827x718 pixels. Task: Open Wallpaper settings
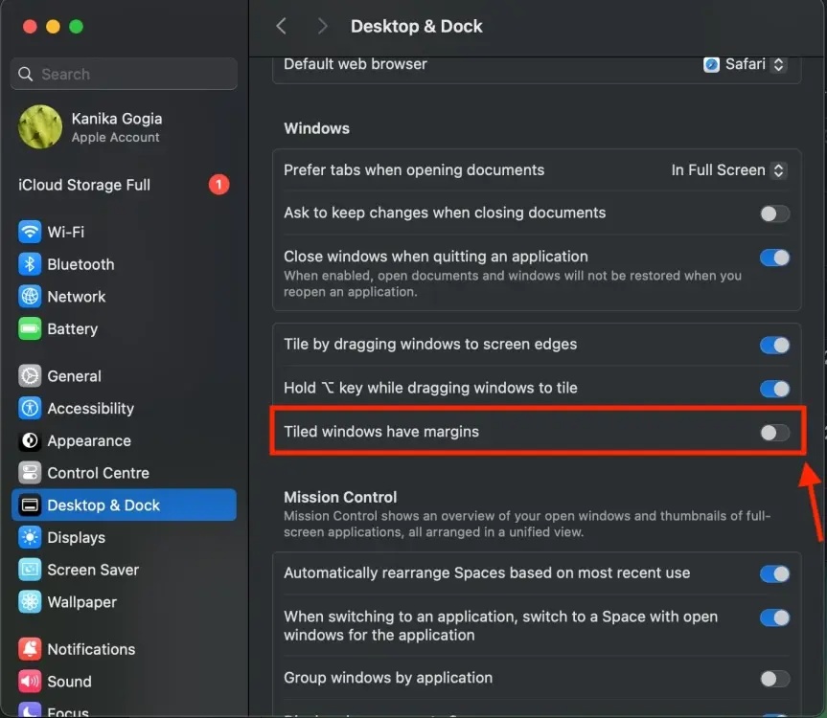pos(81,601)
